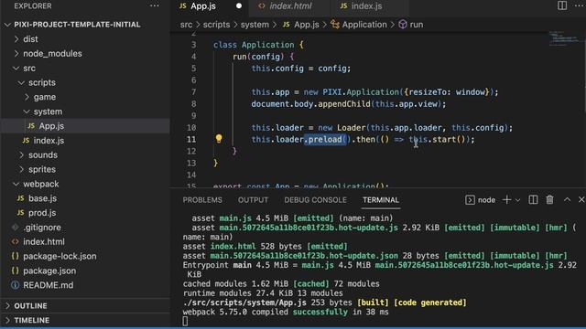The image size is (586, 329).
Task: Select the node terminal indicator
Action: click(481, 200)
